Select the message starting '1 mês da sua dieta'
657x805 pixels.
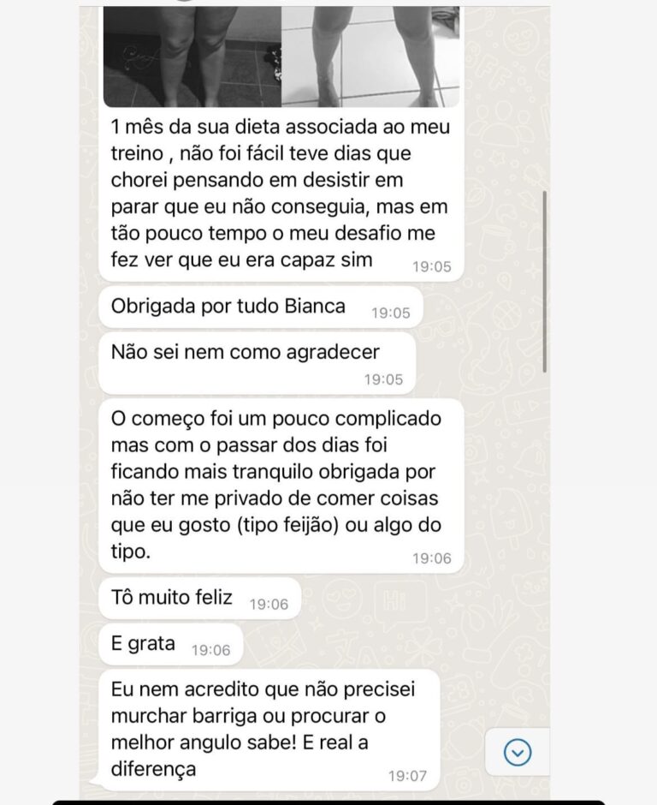coord(281,194)
